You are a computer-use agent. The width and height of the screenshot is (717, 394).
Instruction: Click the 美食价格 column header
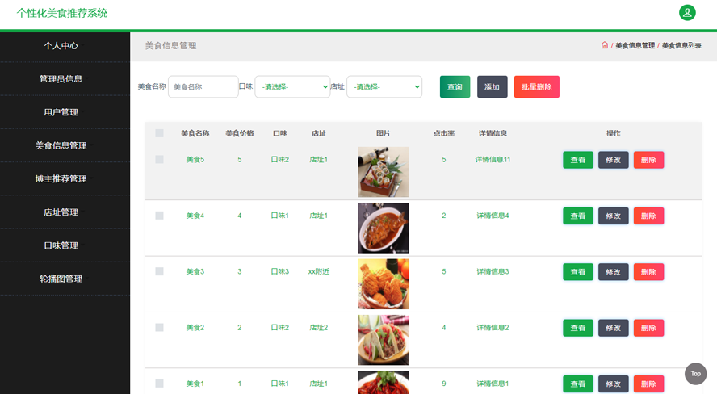239,133
